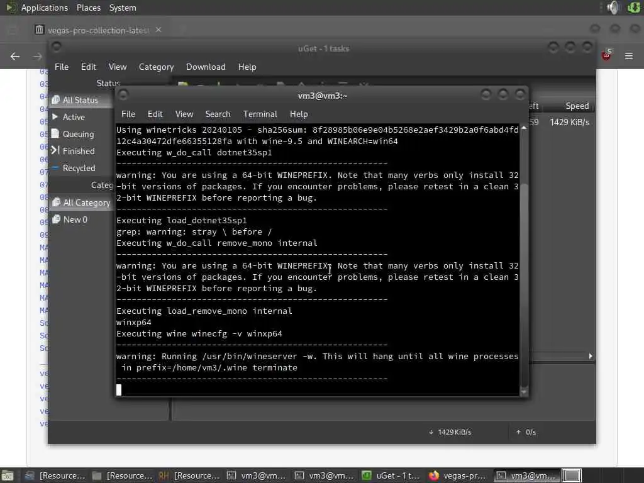Click the uBlock extension icon in browser
Screen dimensions: 644x483
606,55
